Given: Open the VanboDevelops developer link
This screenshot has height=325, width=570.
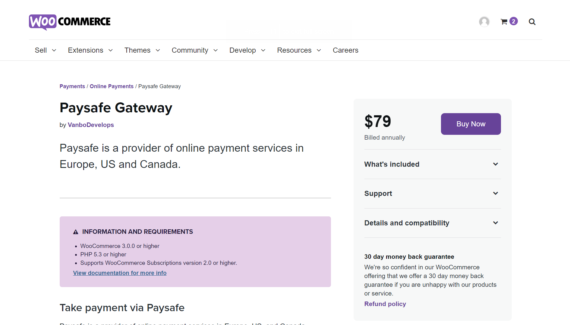Looking at the screenshot, I should coord(91,125).
